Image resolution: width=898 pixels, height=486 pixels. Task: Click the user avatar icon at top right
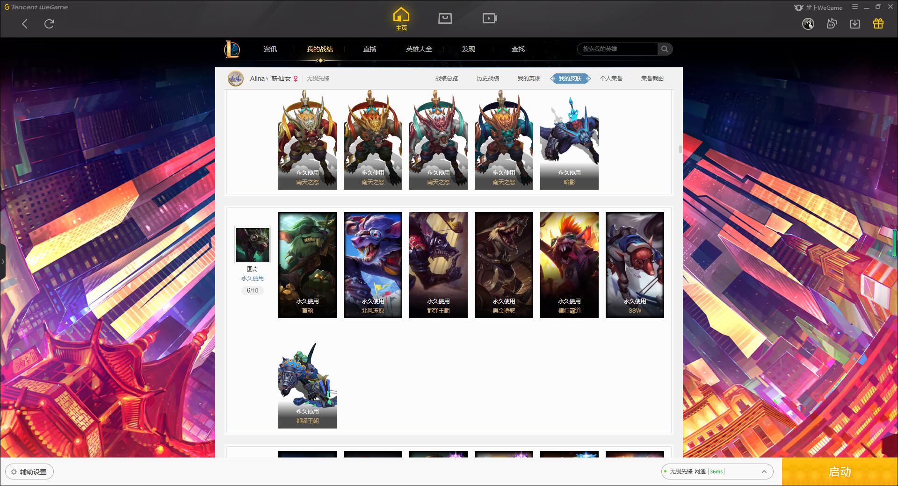pos(808,24)
